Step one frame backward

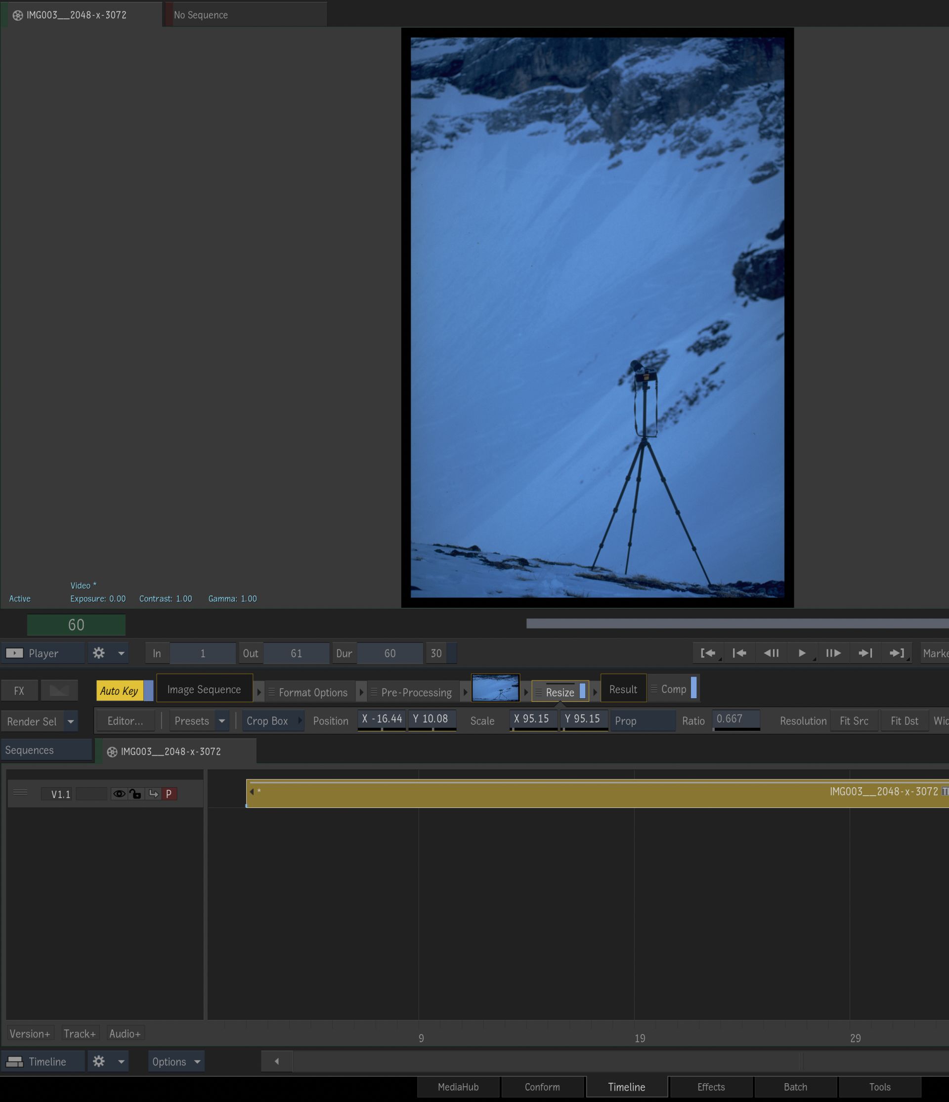click(771, 653)
